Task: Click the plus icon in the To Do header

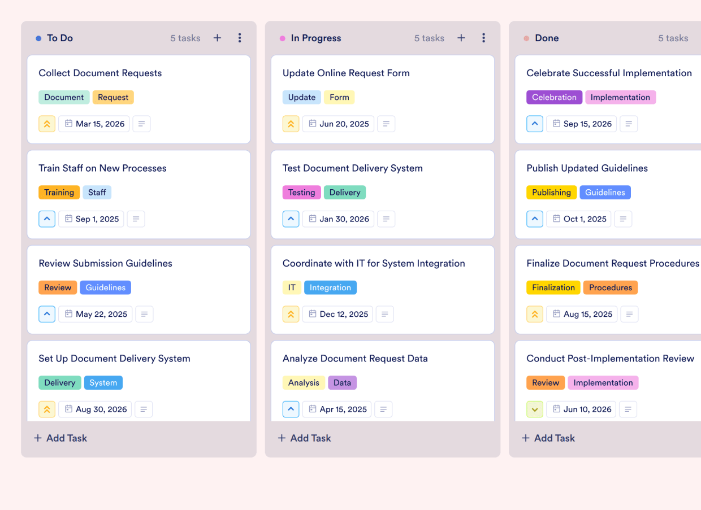Action: [x=217, y=38]
